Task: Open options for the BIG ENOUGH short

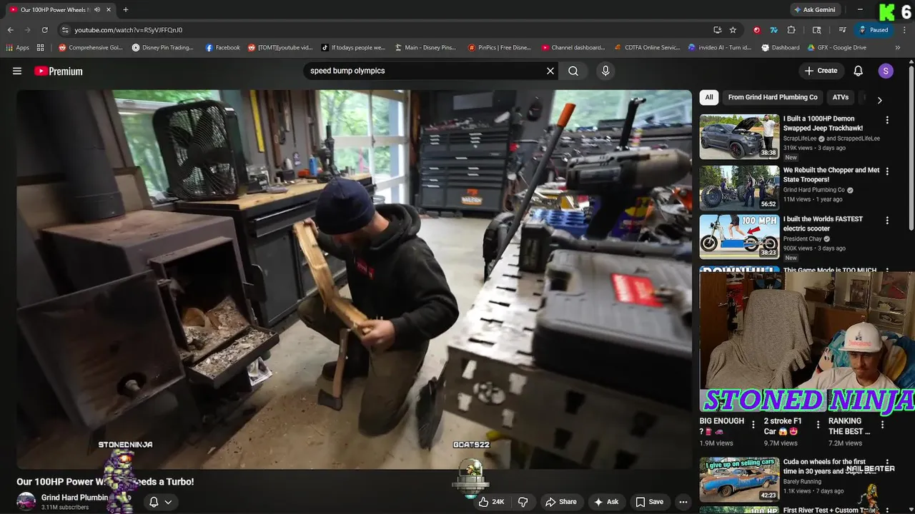Action: (753, 425)
